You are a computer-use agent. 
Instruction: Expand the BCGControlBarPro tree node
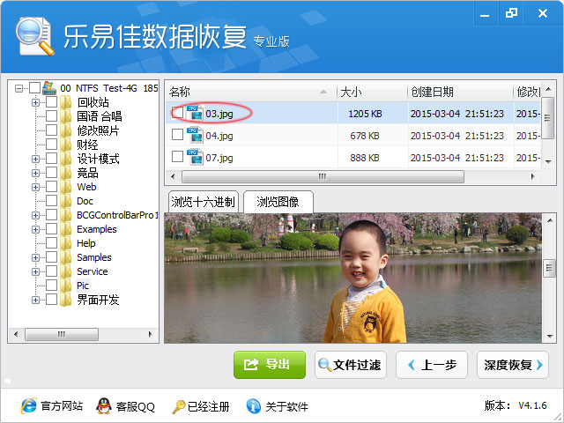point(35,215)
